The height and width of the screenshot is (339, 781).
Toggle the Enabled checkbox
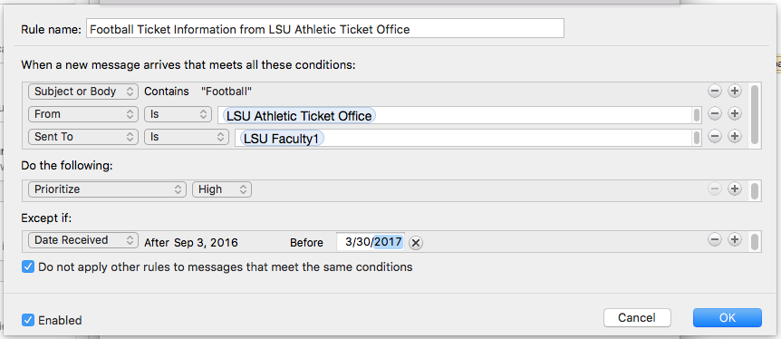click(28, 320)
